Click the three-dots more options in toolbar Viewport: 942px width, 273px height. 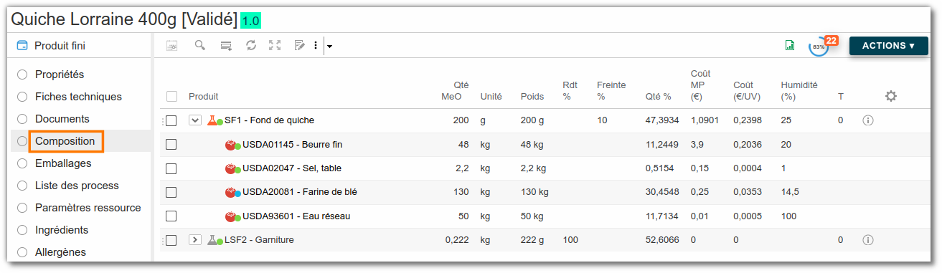coord(316,46)
